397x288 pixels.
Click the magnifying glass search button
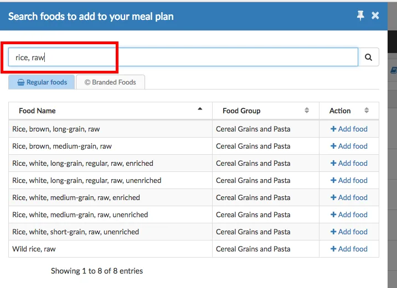[368, 57]
